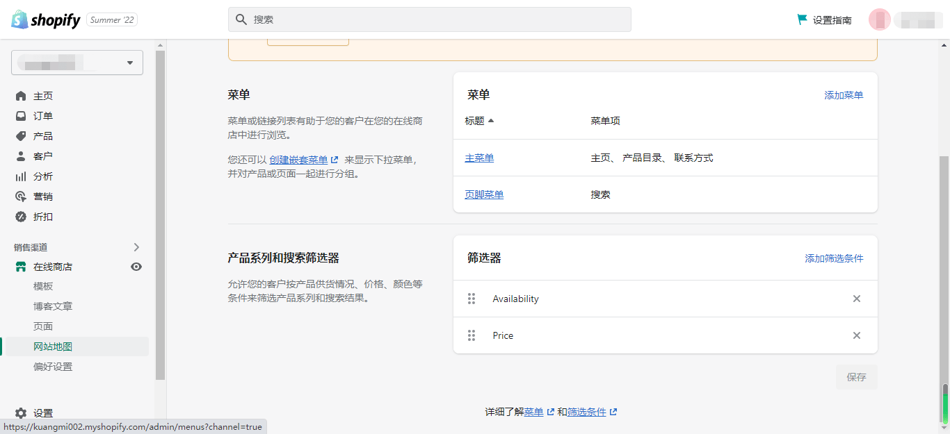Expand 销售渠道 chevron arrow
This screenshot has height=434, width=950.
(x=136, y=247)
